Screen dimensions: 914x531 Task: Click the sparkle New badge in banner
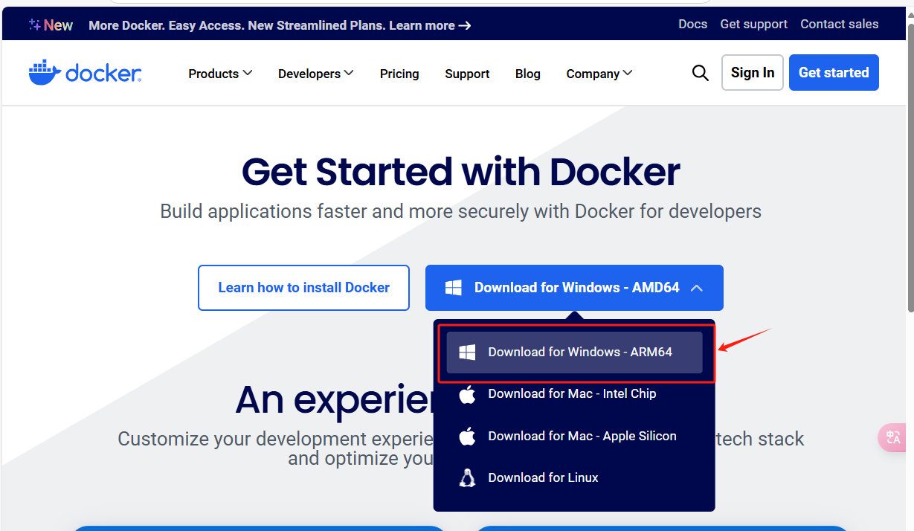click(51, 25)
